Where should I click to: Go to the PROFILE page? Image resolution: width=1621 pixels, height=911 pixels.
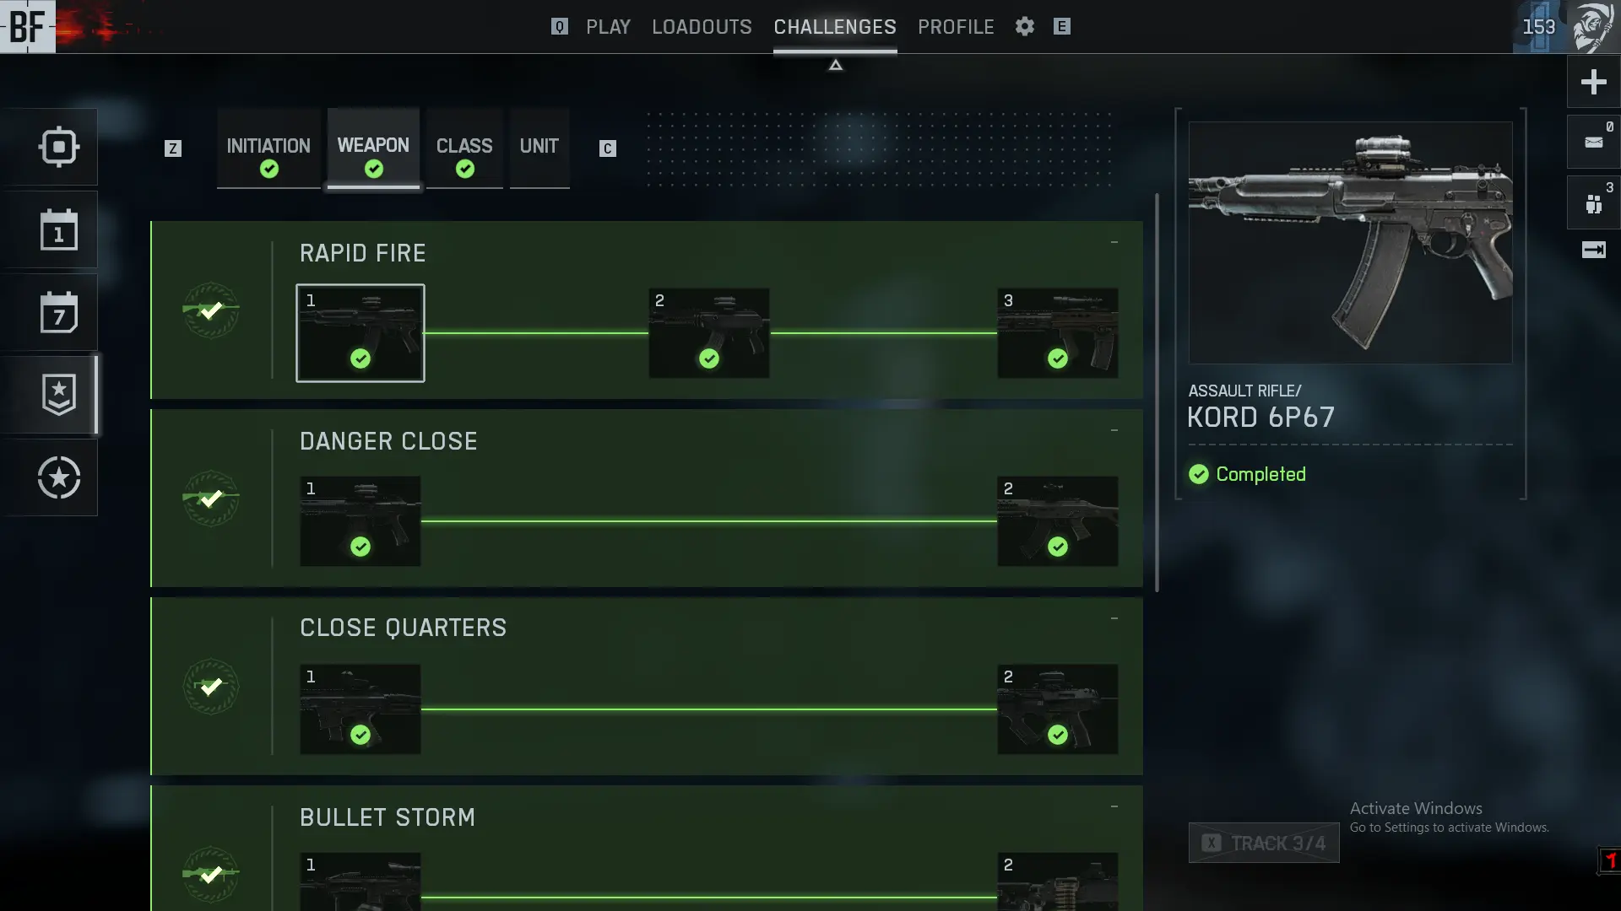tap(956, 27)
